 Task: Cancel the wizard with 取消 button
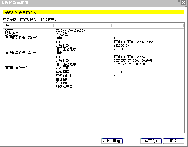pos(173,141)
